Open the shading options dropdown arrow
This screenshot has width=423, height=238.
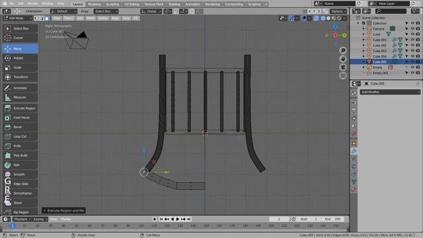(344, 18)
